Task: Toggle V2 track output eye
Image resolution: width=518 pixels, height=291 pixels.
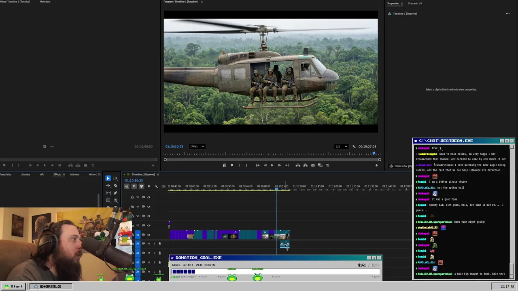Action: (149, 225)
